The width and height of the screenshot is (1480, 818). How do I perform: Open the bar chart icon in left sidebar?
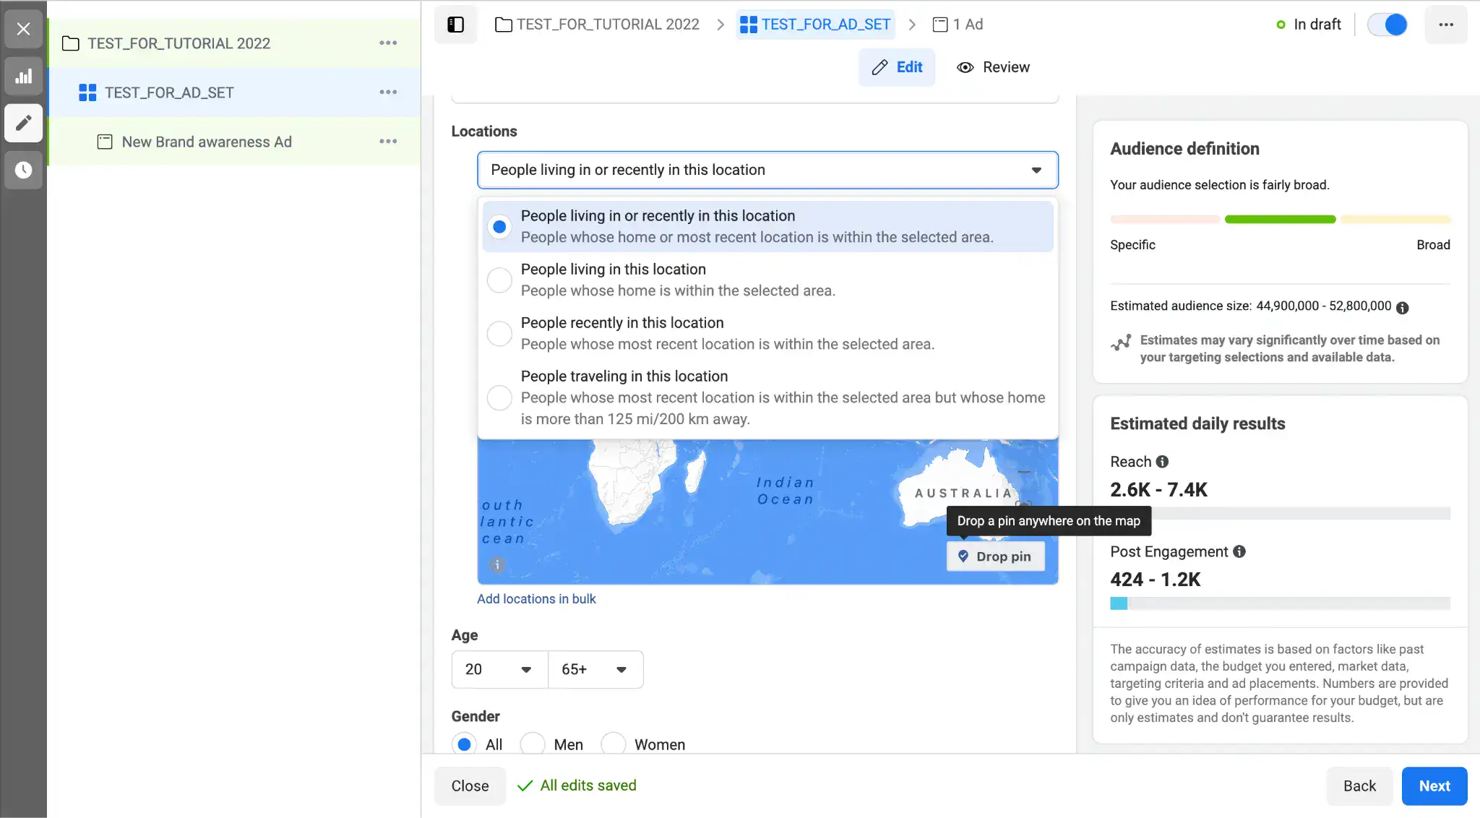click(x=23, y=77)
